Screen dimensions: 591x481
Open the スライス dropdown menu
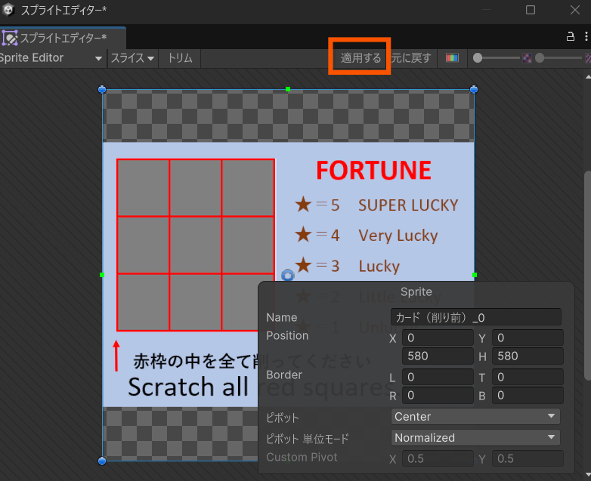(132, 58)
